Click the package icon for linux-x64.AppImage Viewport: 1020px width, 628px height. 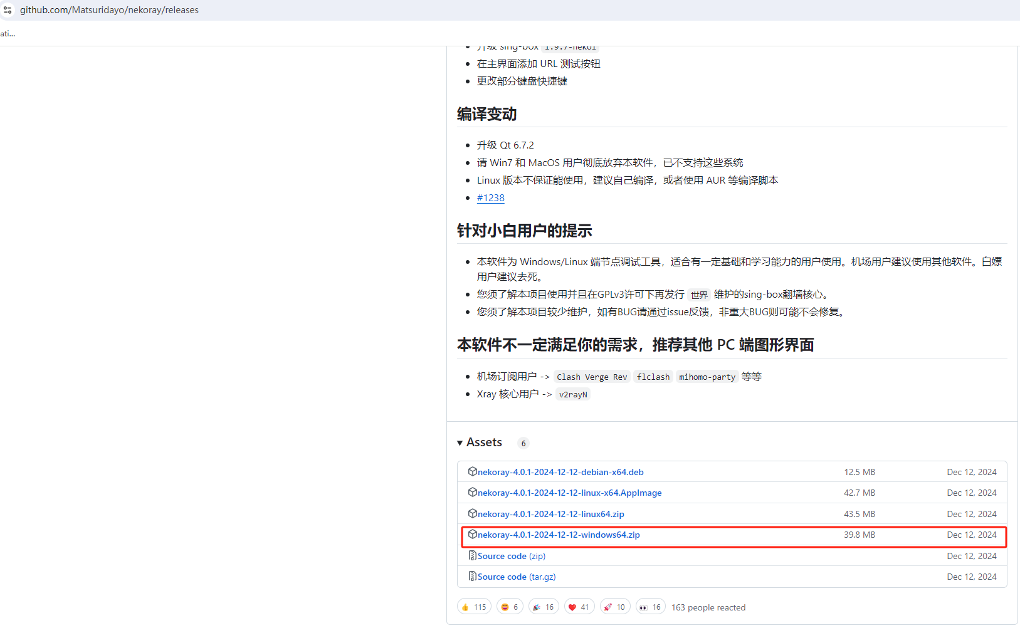pos(473,492)
